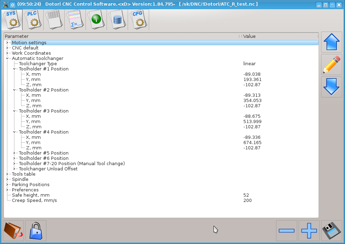
Task: Select Toolholder #1 X value -89.038
Action: pyautogui.click(x=252, y=74)
